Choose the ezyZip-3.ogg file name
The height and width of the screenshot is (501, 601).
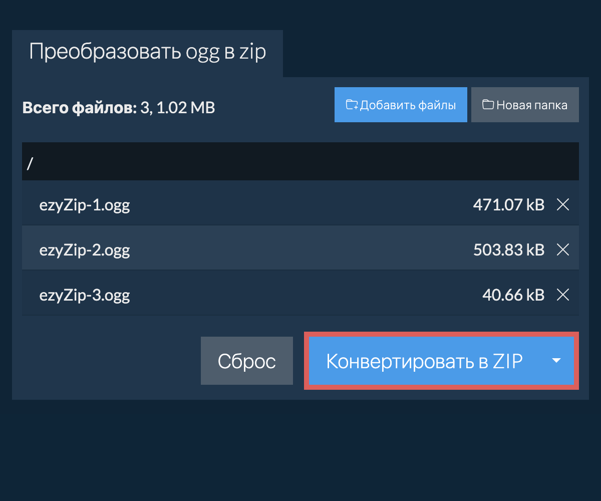[x=85, y=295]
